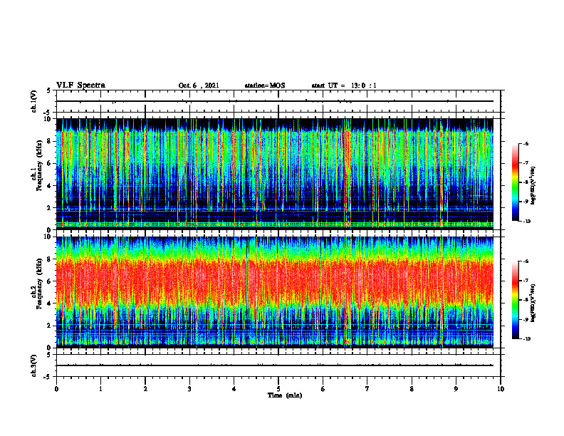Select the date text "Oct. 6 , 2021"

[199, 85]
